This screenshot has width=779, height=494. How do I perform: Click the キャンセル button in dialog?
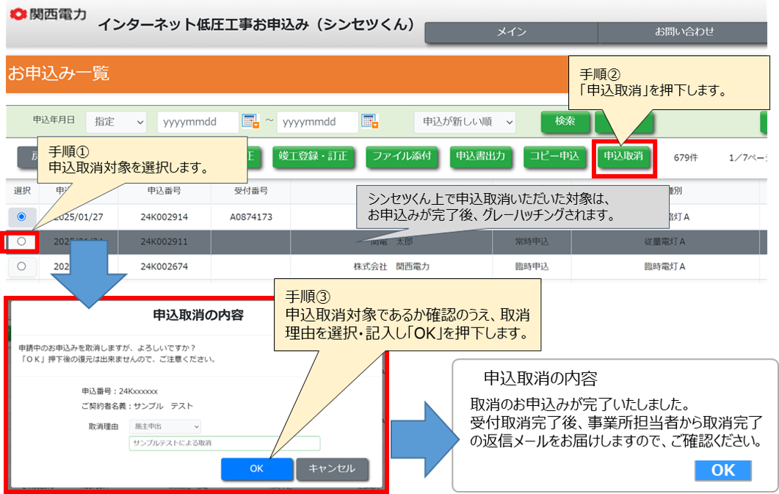(332, 469)
